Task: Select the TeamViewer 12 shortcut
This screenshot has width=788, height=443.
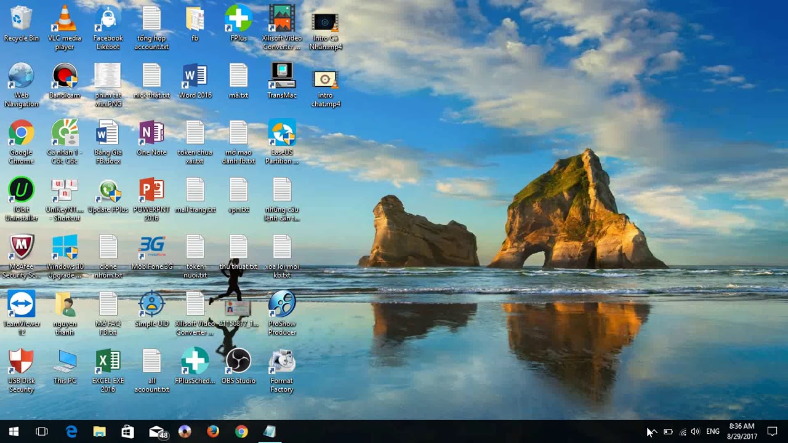Action: [x=21, y=314]
